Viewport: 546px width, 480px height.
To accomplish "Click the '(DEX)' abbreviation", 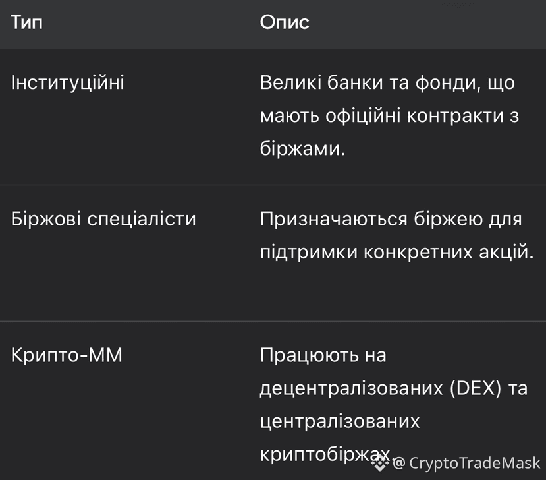I will click(476, 388).
